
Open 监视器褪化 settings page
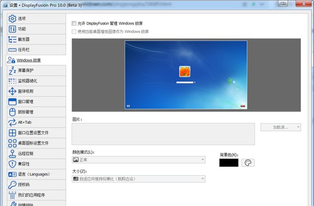37,81
